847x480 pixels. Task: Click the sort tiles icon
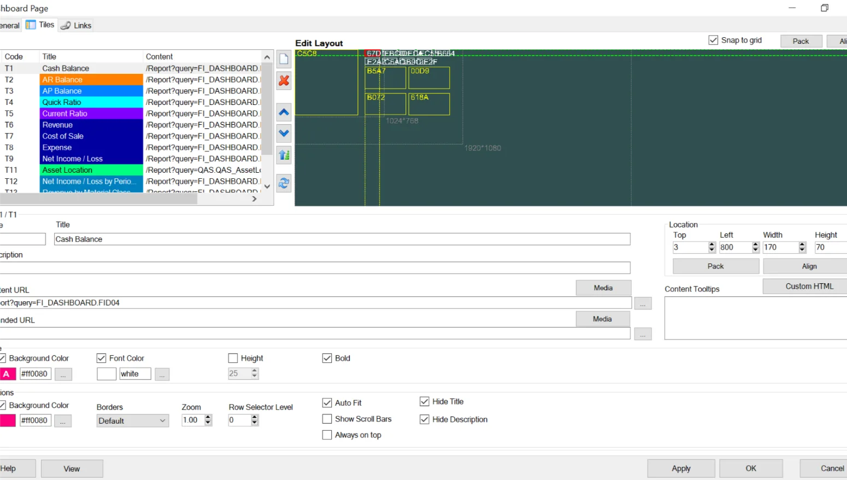(284, 155)
